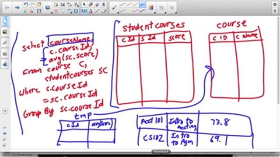Click the sidebar's small next page arrow
Screen dimensions: 280x157
[x=5, y=133]
